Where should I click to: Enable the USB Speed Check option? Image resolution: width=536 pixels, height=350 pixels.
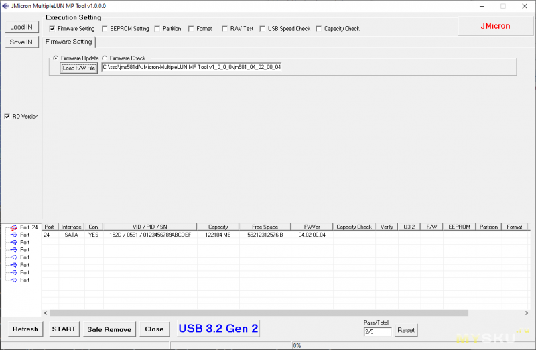point(262,29)
